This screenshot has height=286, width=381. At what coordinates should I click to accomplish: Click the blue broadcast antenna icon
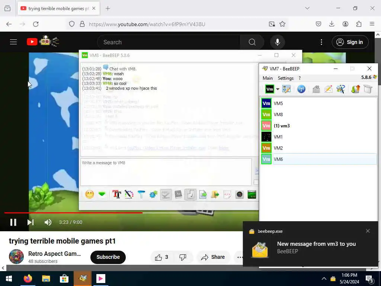click(x=301, y=89)
